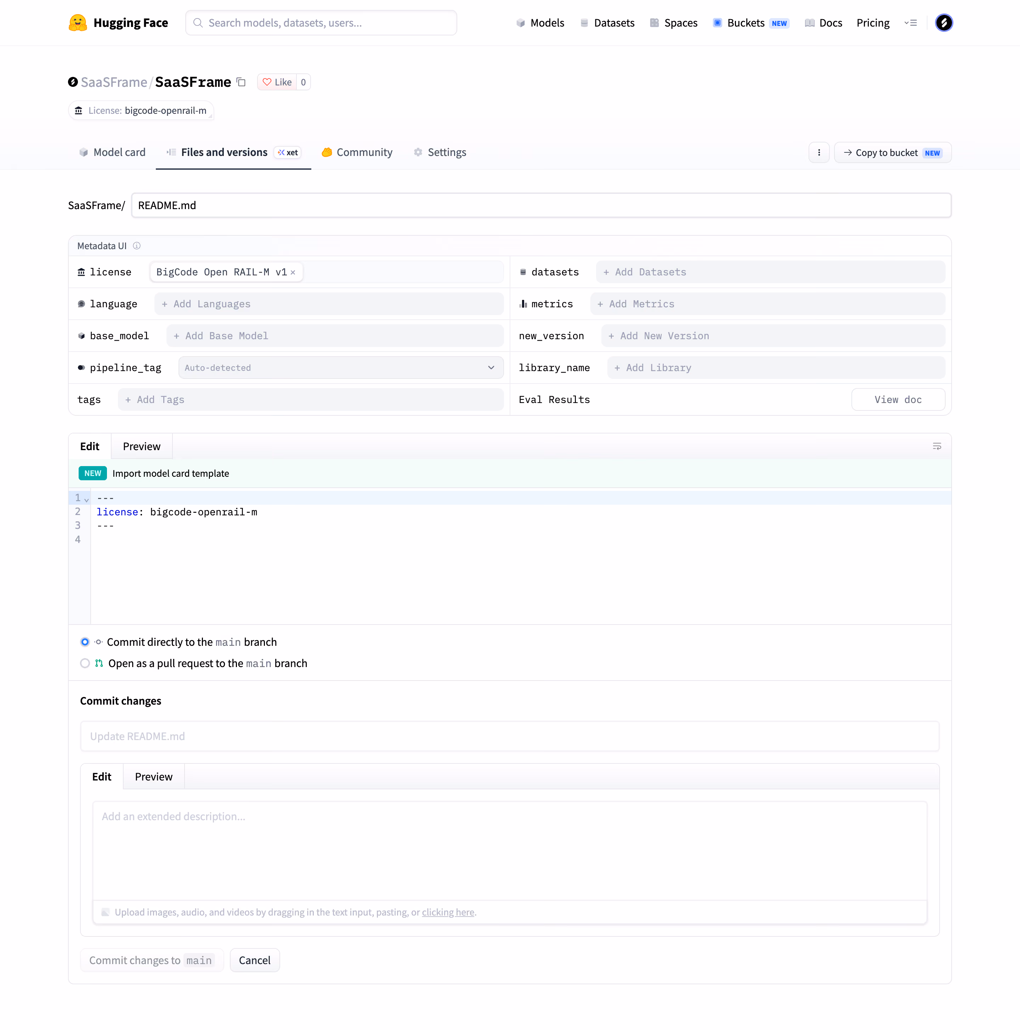Click the Add Metrics field
This screenshot has width=1020, height=1030.
pyautogui.click(x=767, y=304)
